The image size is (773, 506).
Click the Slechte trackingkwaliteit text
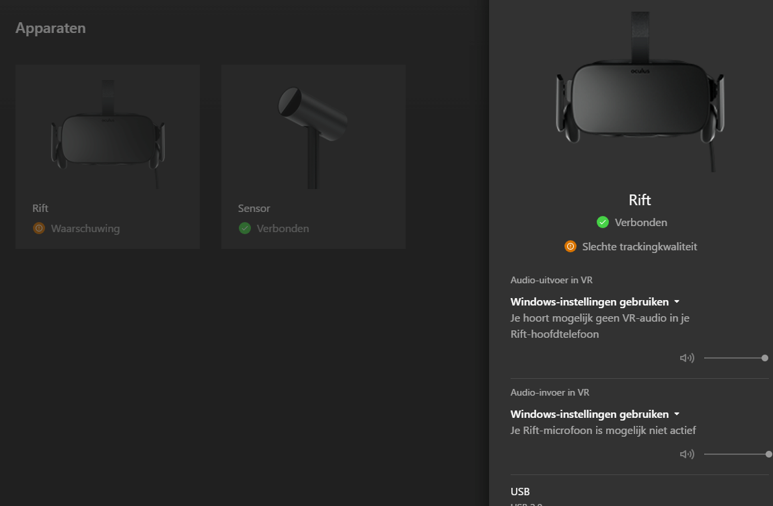tap(639, 246)
